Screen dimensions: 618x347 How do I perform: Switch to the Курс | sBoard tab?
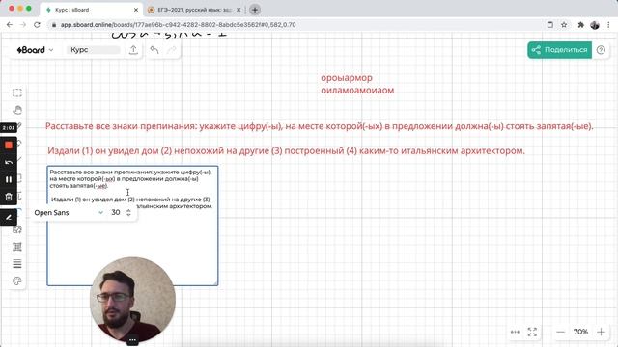[x=92, y=10]
